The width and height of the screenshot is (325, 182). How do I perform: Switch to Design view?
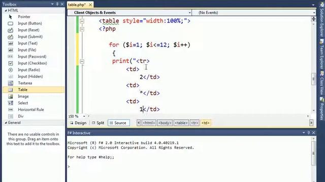(x=78, y=123)
